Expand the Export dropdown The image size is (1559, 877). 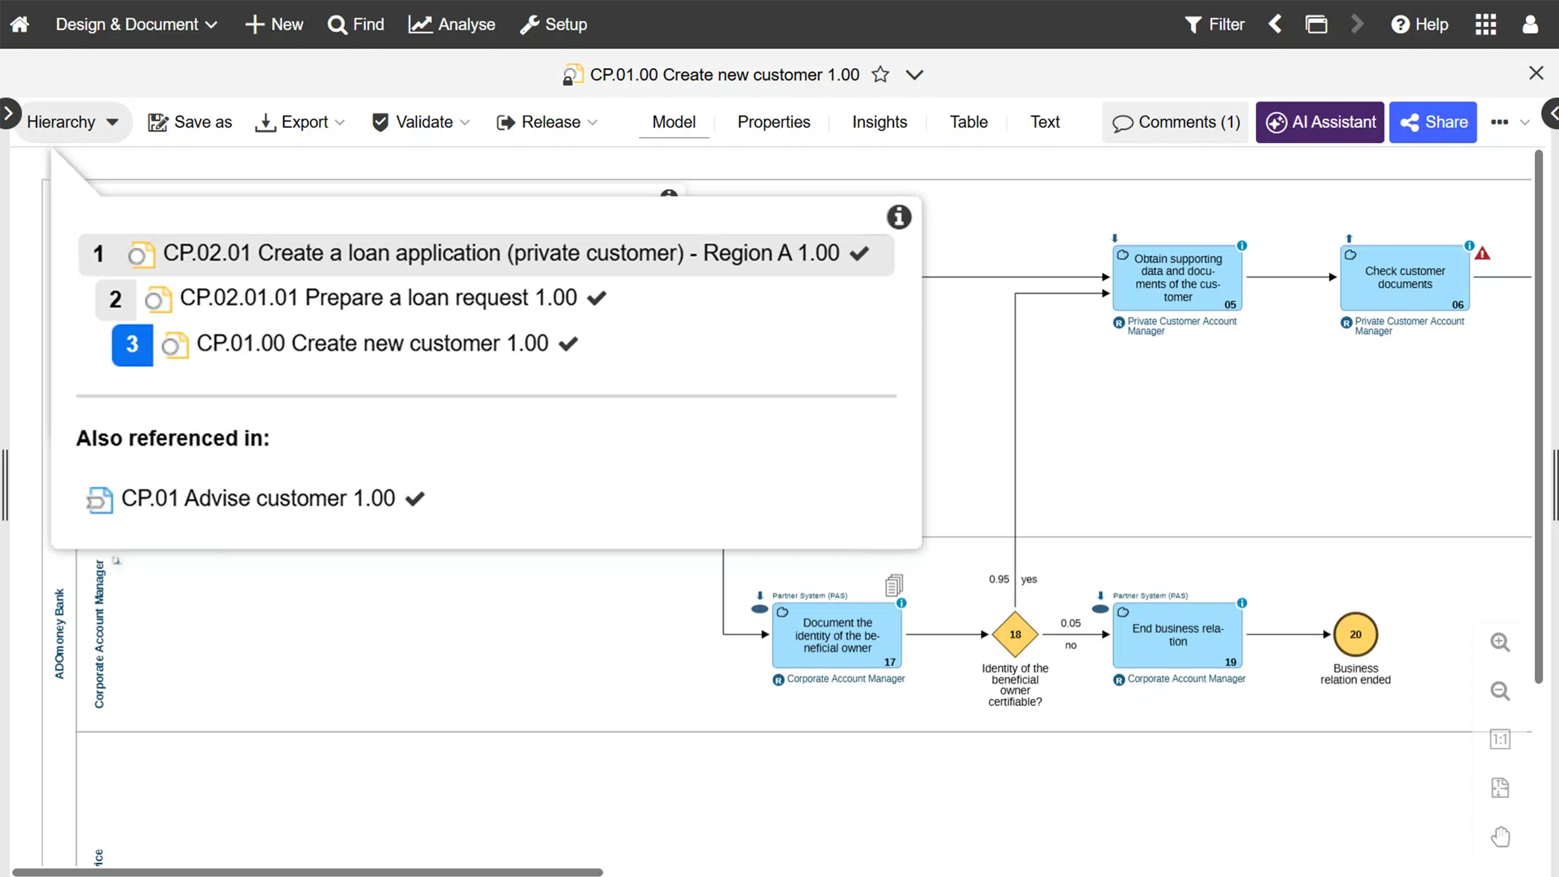click(x=301, y=122)
